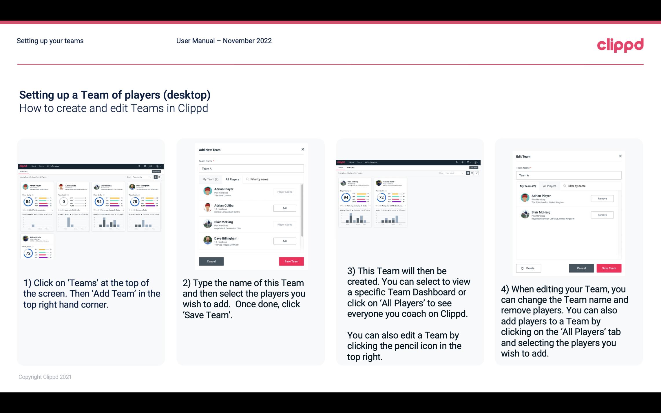Click Save Team button in Add New Team
This screenshot has width=661, height=413.
(x=291, y=261)
